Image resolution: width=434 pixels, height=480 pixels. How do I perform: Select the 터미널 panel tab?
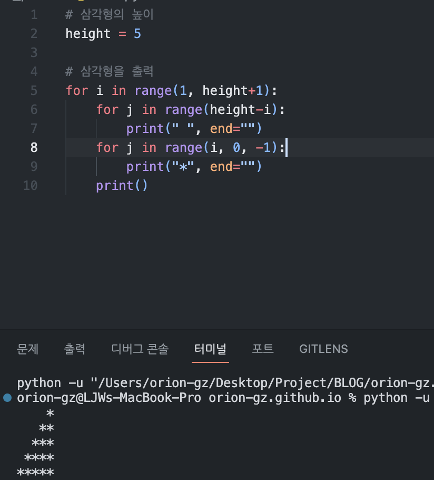pos(210,349)
